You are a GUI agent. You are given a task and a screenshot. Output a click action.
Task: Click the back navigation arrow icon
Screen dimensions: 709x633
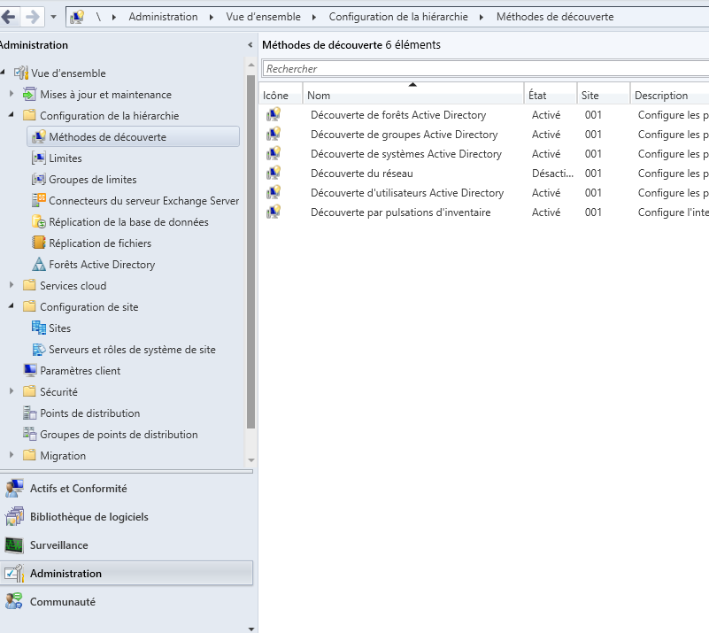tap(10, 17)
